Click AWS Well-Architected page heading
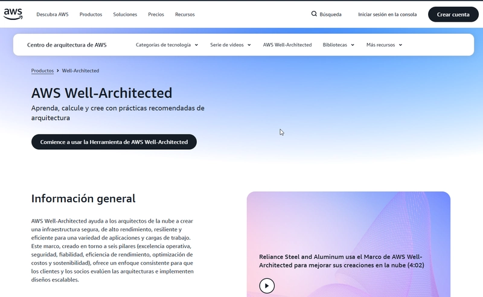 101,93
